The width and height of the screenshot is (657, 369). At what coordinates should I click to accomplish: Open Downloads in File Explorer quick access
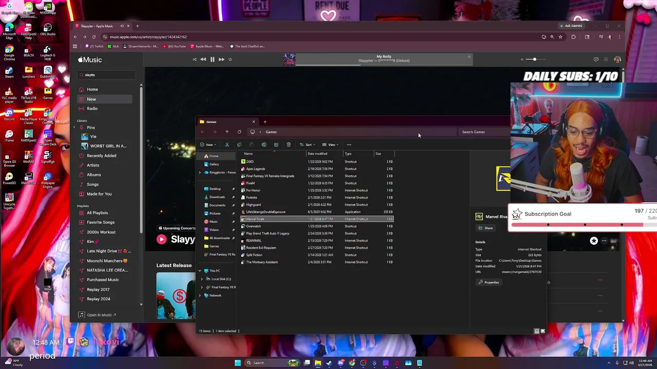217,197
